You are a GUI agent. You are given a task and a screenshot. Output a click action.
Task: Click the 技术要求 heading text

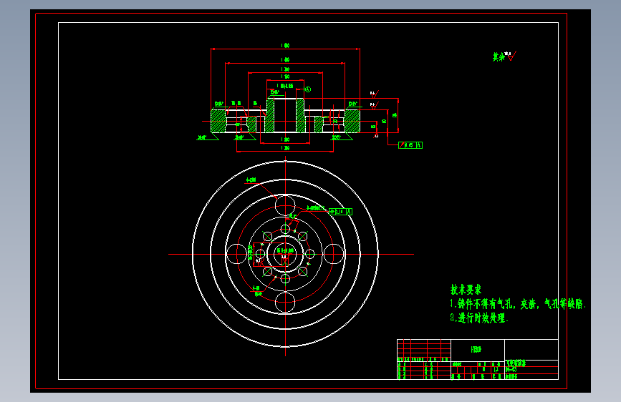[466, 290]
